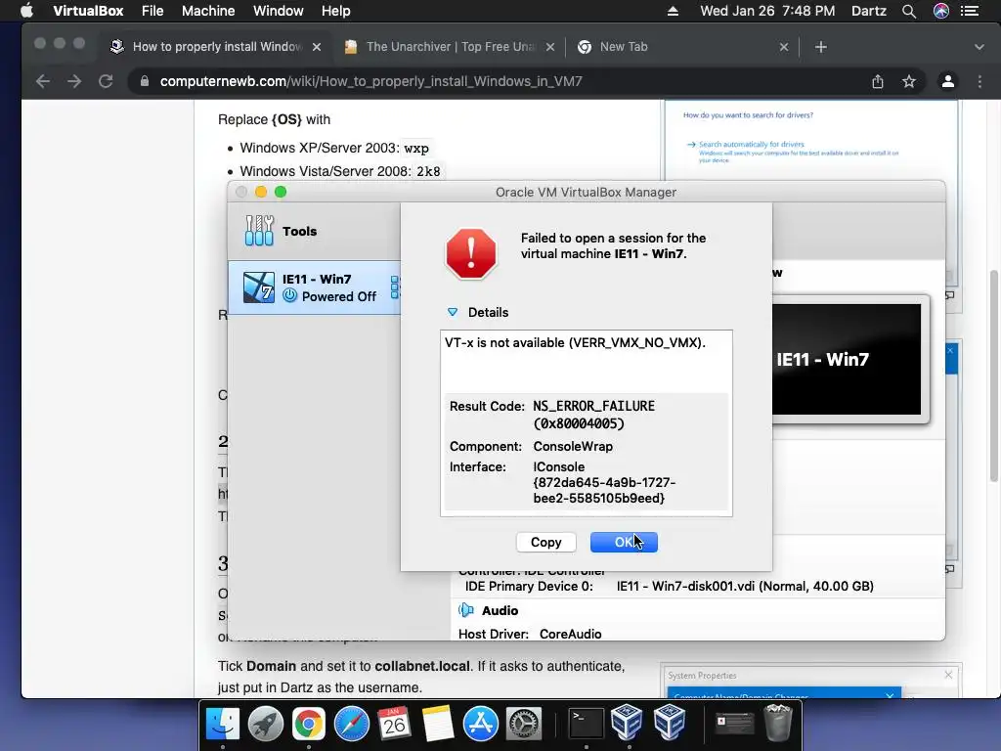Open the Window menu

tap(279, 11)
